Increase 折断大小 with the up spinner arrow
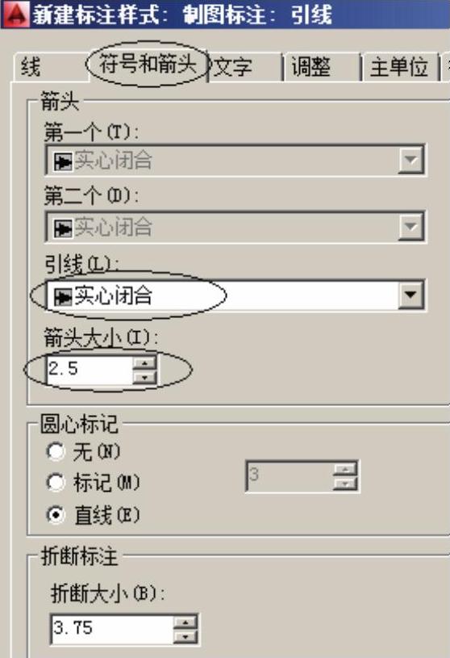Viewport: 450px width, 658px height. [x=185, y=622]
